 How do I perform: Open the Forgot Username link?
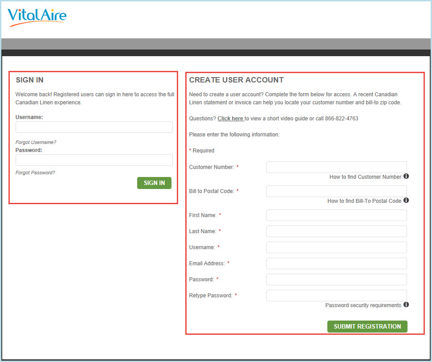coord(36,142)
